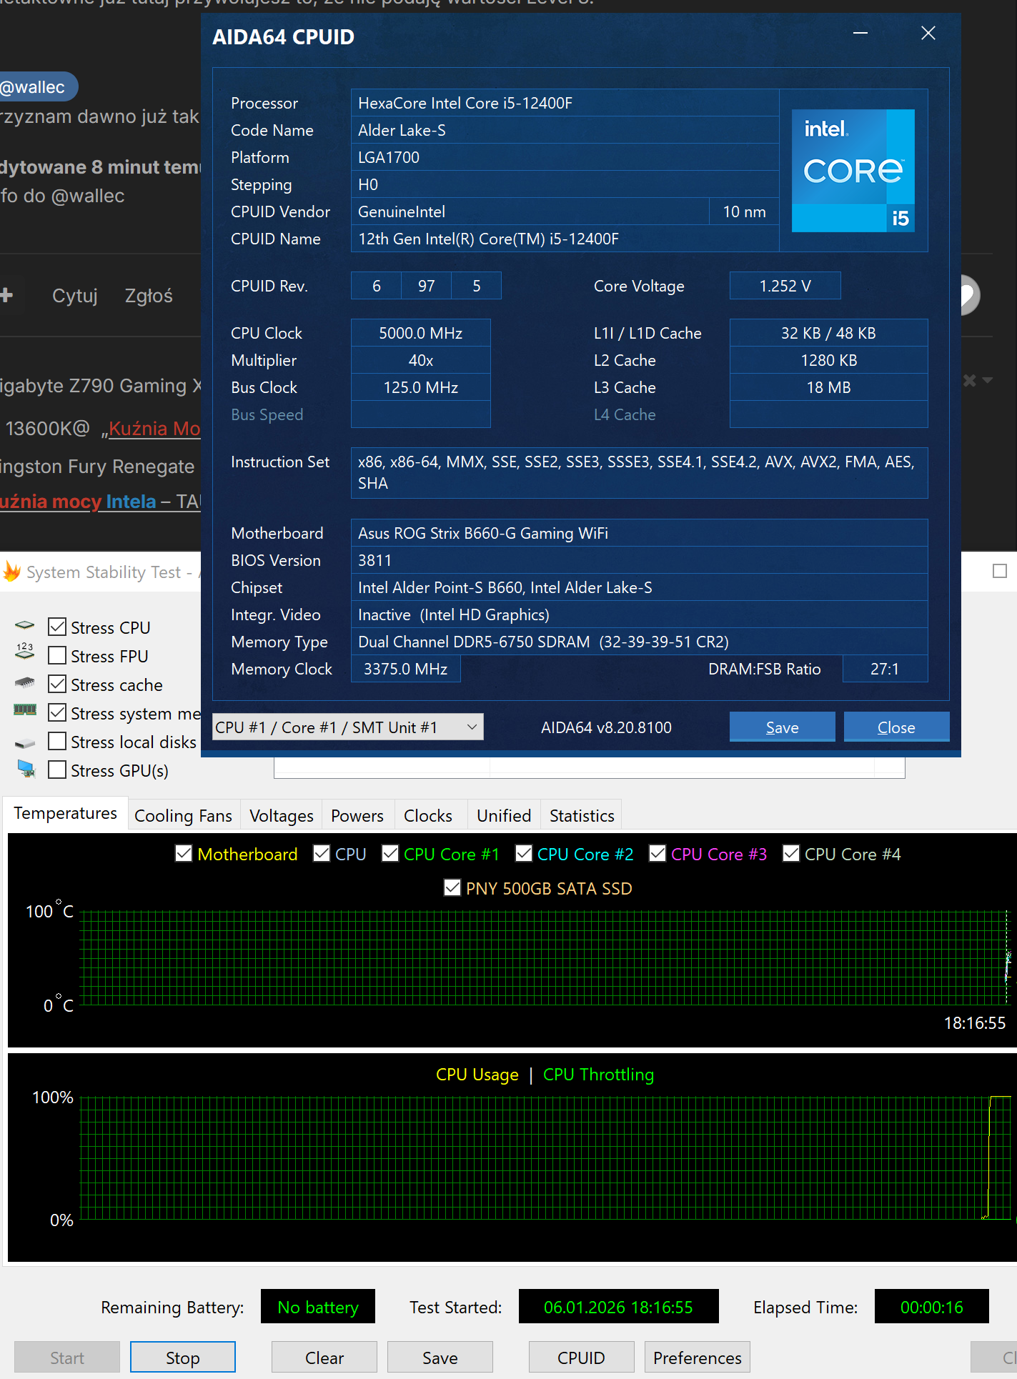Open the red Kuźnia Mo link in the forum signature
The height and width of the screenshot is (1379, 1017).
(x=155, y=428)
